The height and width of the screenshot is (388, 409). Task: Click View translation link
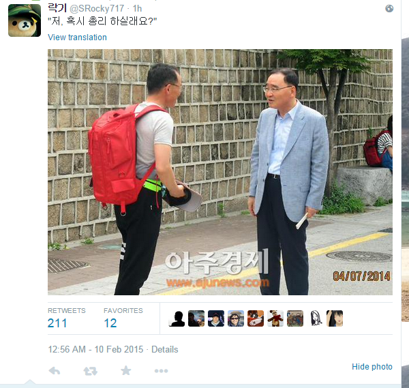pyautogui.click(x=77, y=38)
